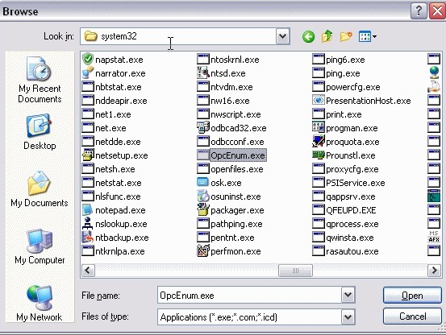
Task: Click the horizontal scrollbar thumb
Action: [x=295, y=271]
